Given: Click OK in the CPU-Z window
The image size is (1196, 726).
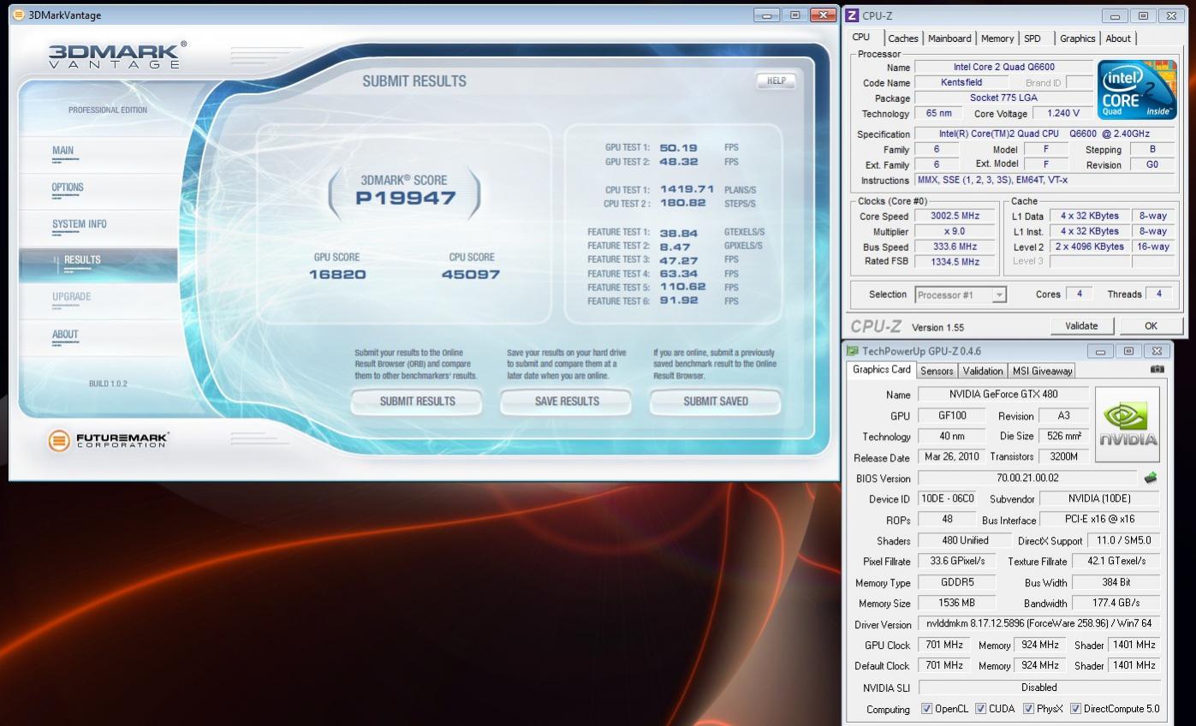Looking at the screenshot, I should 1151,325.
